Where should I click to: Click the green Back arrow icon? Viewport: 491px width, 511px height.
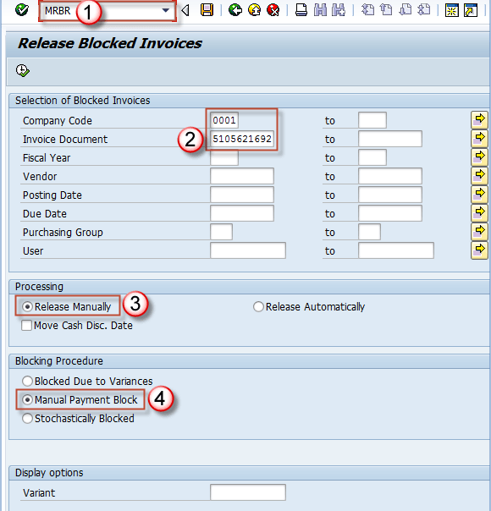coord(235,10)
